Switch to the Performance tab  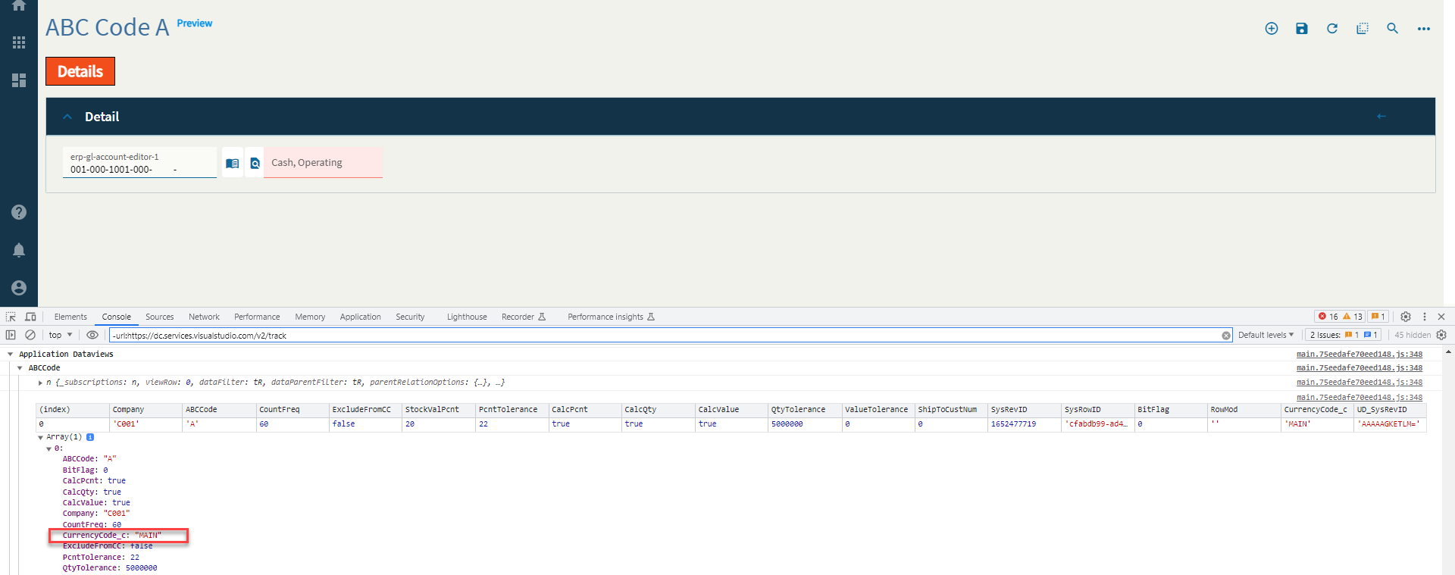[257, 317]
